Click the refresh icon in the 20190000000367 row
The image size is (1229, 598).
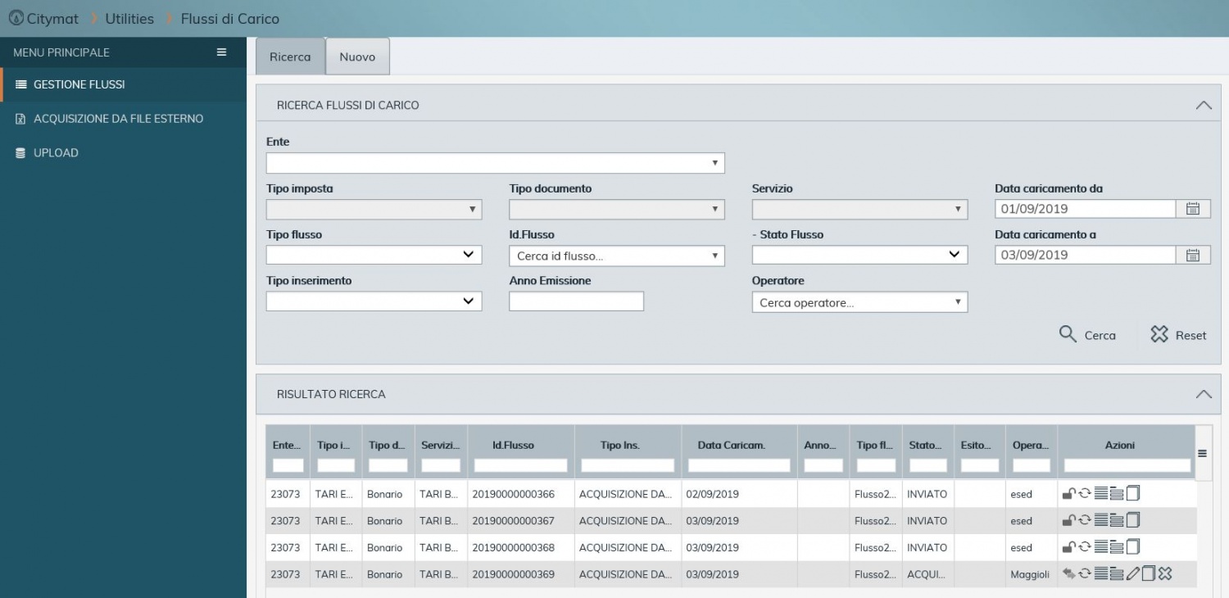1085,520
